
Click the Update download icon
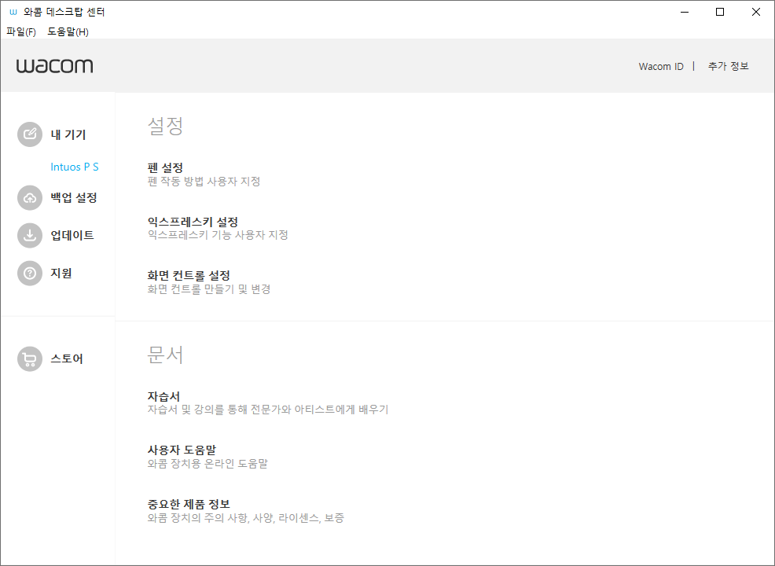pyautogui.click(x=30, y=235)
